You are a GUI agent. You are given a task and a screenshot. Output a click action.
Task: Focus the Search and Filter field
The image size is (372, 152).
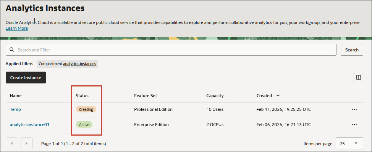(171, 50)
